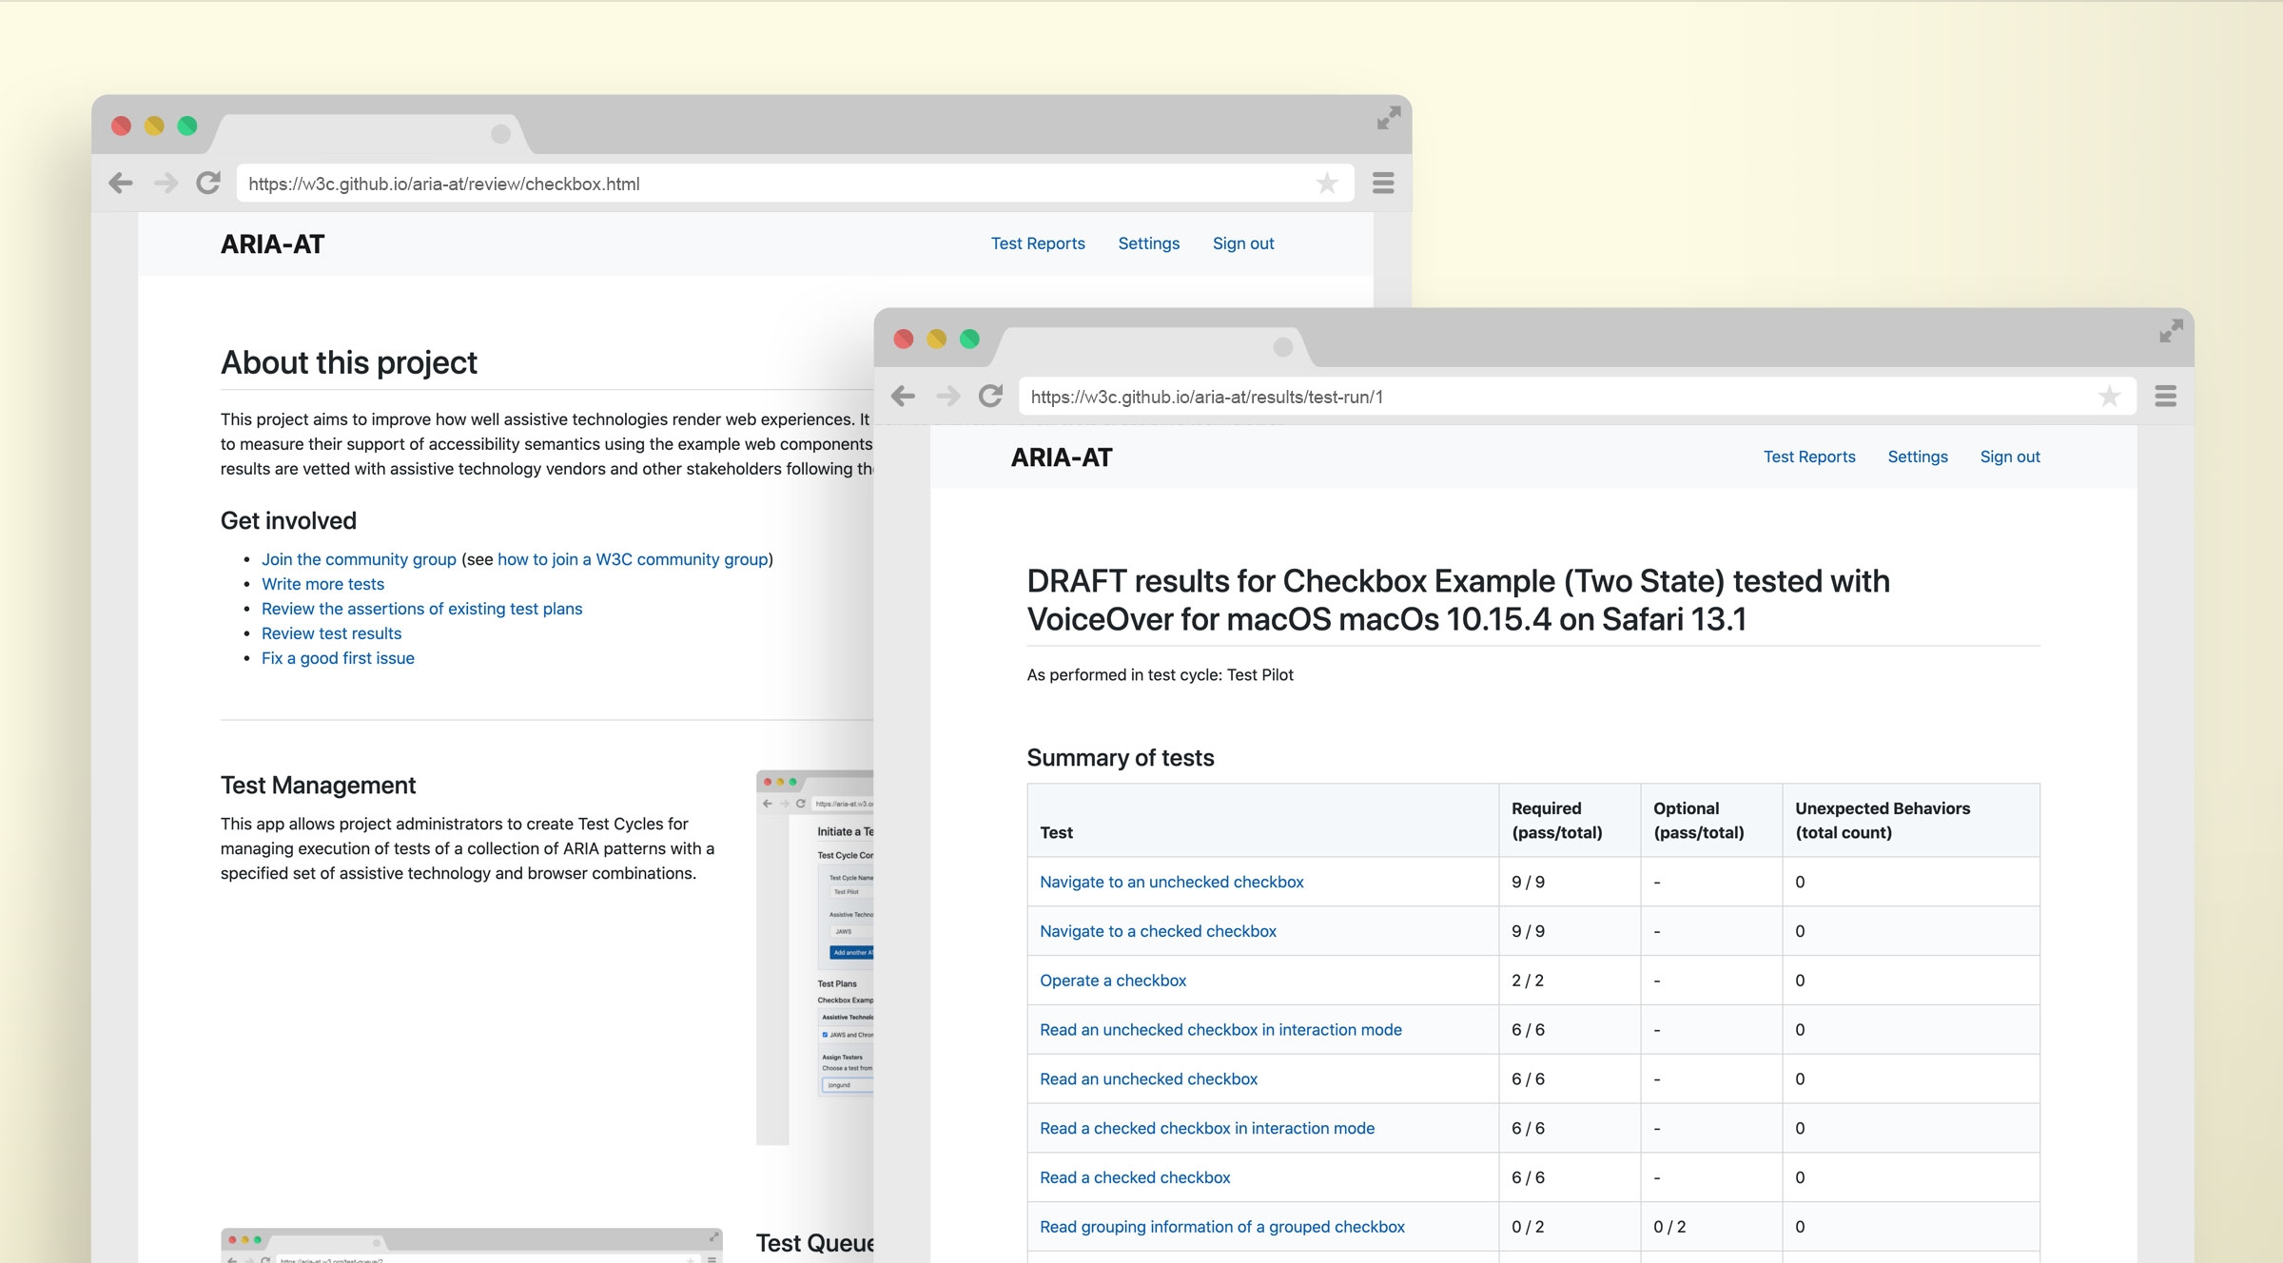
Task: Open 'Operate a checkbox' test link
Action: (x=1113, y=981)
